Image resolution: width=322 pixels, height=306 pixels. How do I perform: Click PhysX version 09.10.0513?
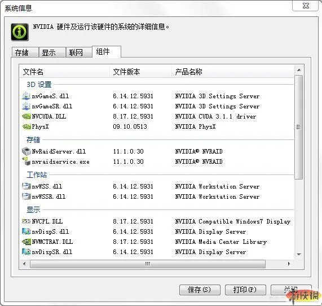coord(130,126)
